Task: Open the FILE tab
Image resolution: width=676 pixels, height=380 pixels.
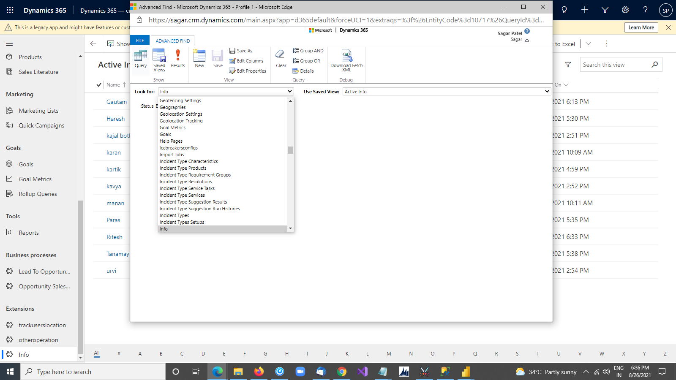Action: (140, 41)
